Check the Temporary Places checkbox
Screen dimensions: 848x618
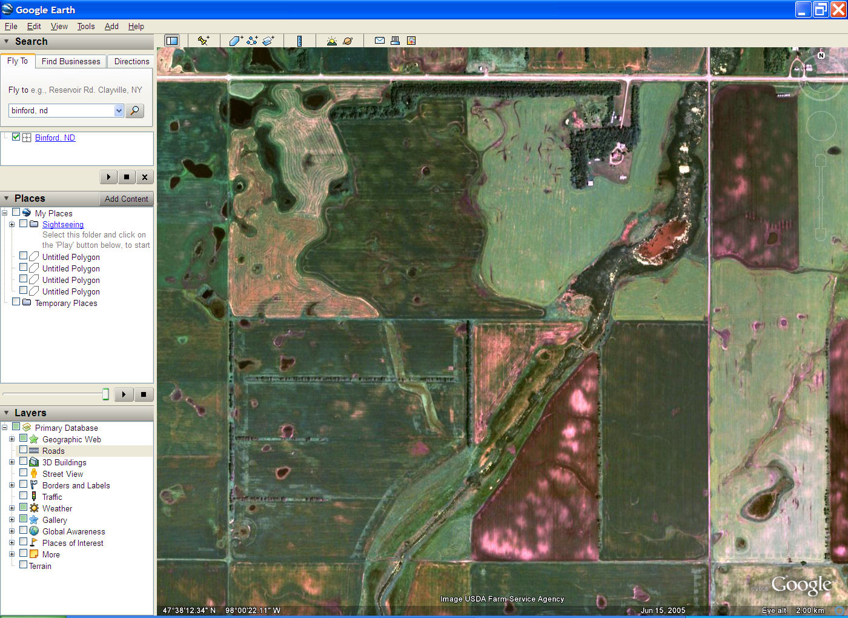pyautogui.click(x=16, y=301)
